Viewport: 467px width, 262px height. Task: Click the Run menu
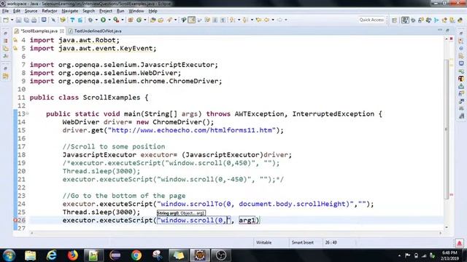pos(120,11)
